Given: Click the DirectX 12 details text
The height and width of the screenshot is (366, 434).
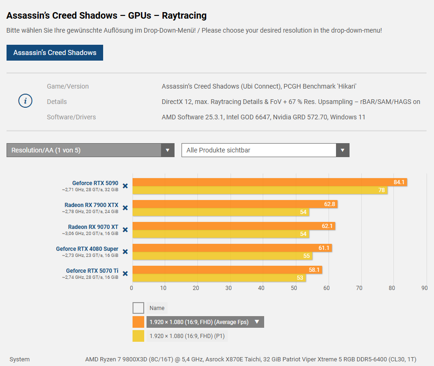Looking at the screenshot, I should 291,102.
